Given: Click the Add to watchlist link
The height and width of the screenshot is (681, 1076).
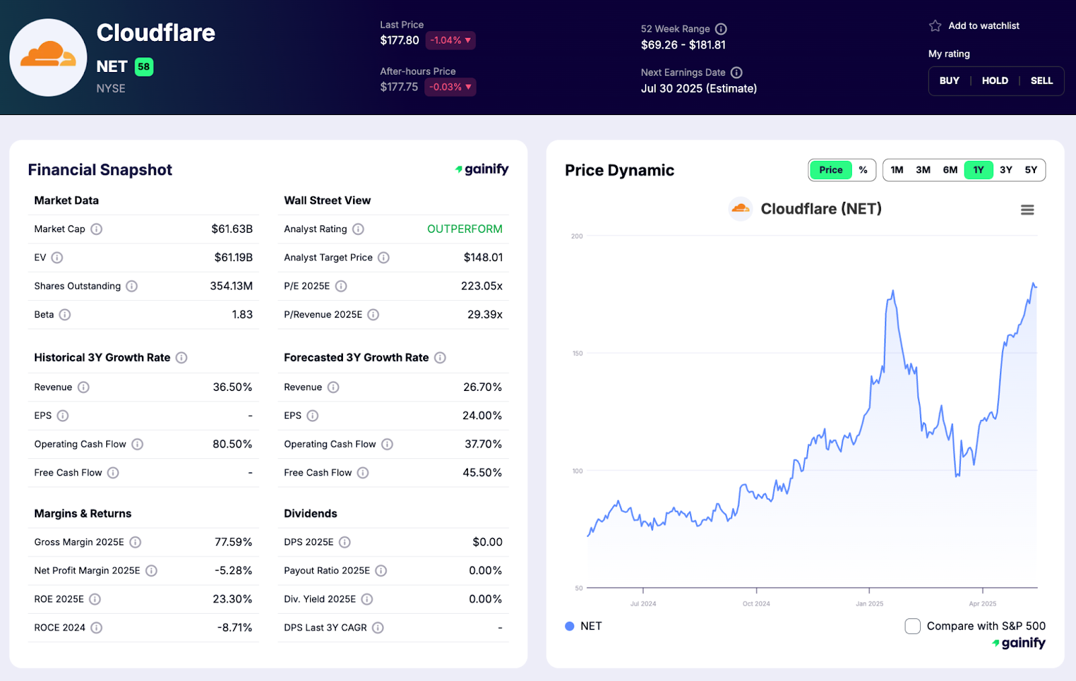Looking at the screenshot, I should [x=984, y=26].
